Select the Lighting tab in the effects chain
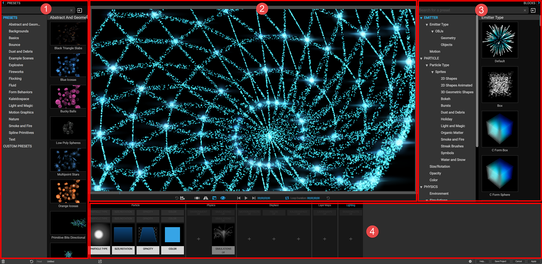This screenshot has width=542, height=264. 351,205
